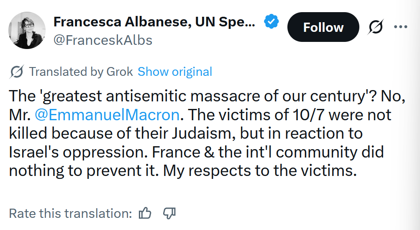Click the Grok logo beside Translated
Screen dimensions: 420x230
tap(16, 72)
